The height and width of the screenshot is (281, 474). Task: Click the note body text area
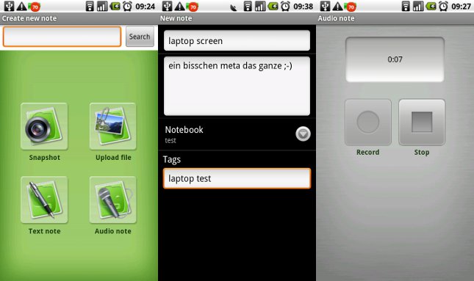[237, 86]
